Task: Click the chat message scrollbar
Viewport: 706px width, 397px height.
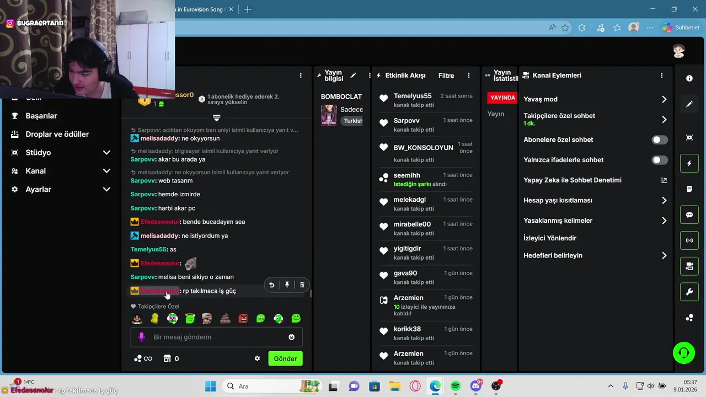Action: click(x=311, y=293)
